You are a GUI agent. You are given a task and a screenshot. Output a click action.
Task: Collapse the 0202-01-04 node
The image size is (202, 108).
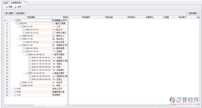[18, 39]
